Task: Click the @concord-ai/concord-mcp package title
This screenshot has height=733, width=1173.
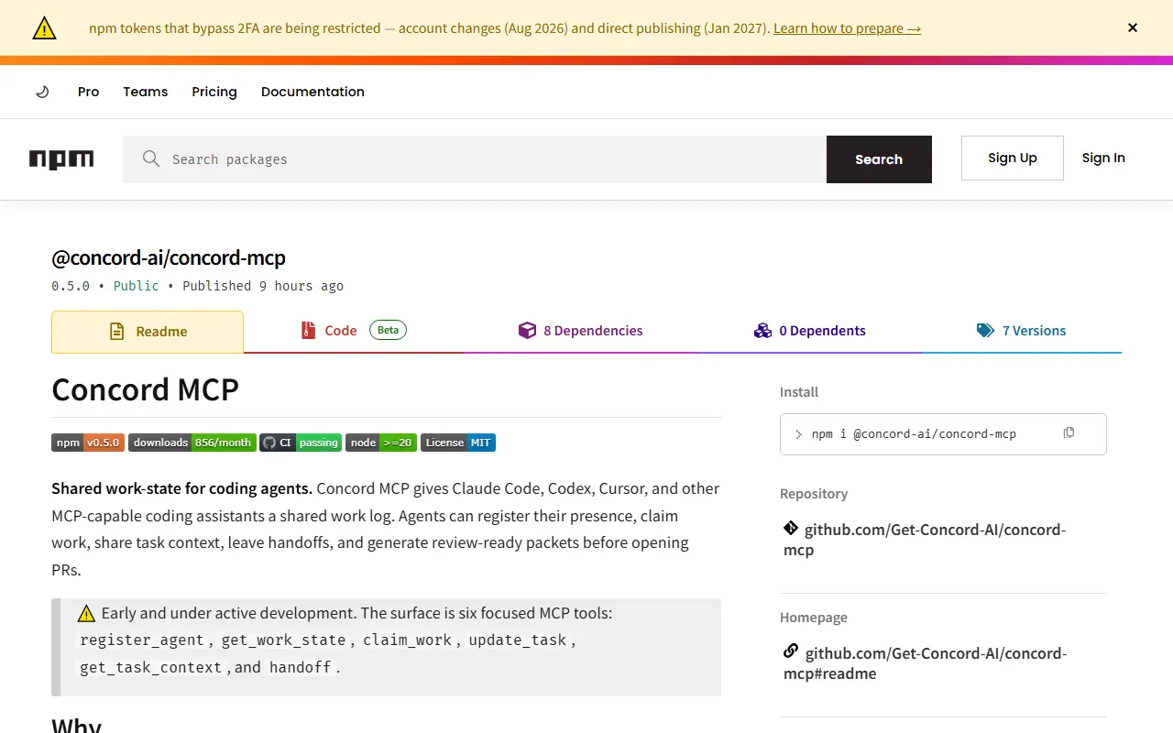Action: pyautogui.click(x=169, y=257)
